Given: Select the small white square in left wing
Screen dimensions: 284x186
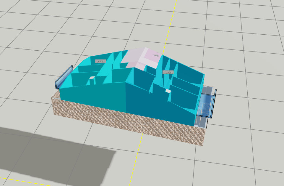Looking at the screenshot, I should tap(92, 78).
